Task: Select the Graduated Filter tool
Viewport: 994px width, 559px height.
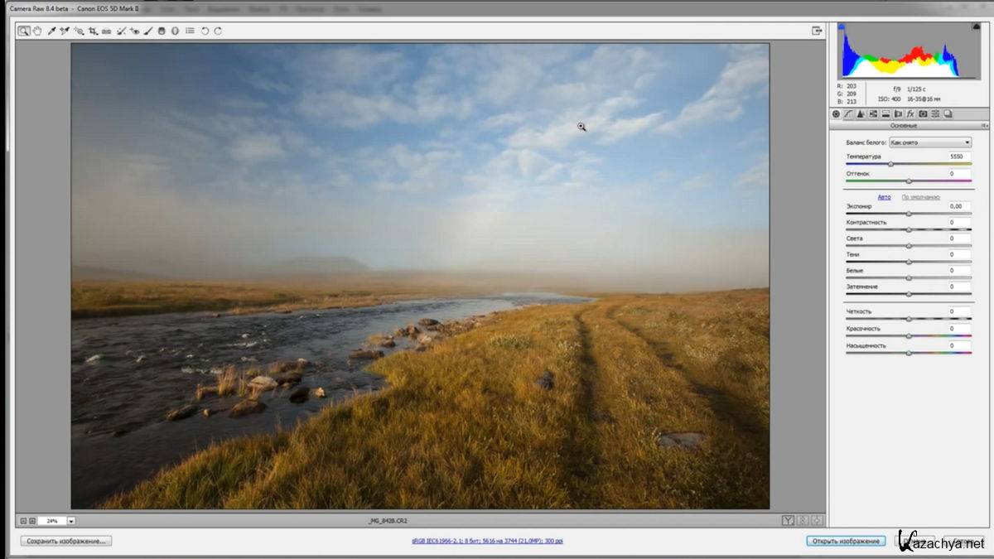Action: (162, 31)
